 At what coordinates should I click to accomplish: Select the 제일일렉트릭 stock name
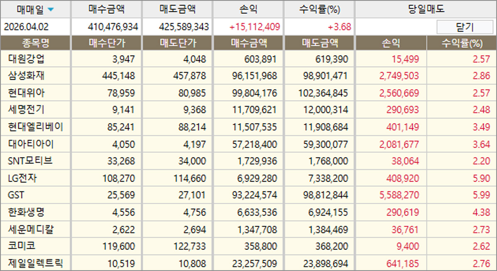coord(35,263)
